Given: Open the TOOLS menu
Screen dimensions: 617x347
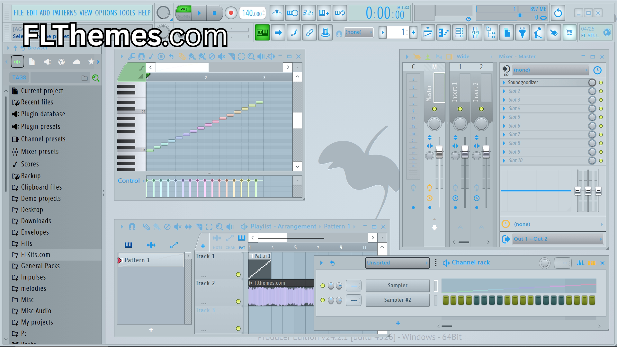Looking at the screenshot, I should [127, 13].
